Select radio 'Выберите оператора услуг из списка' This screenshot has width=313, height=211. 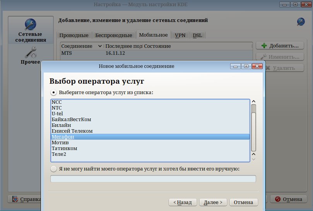[x=53, y=92]
